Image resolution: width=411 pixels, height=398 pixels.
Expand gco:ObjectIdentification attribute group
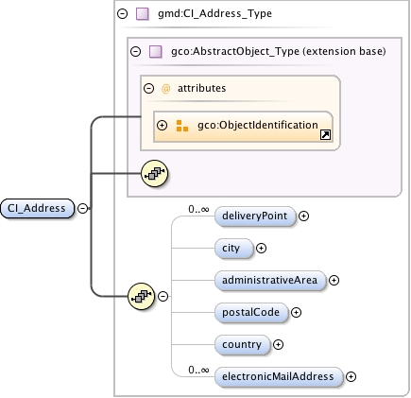162,126
